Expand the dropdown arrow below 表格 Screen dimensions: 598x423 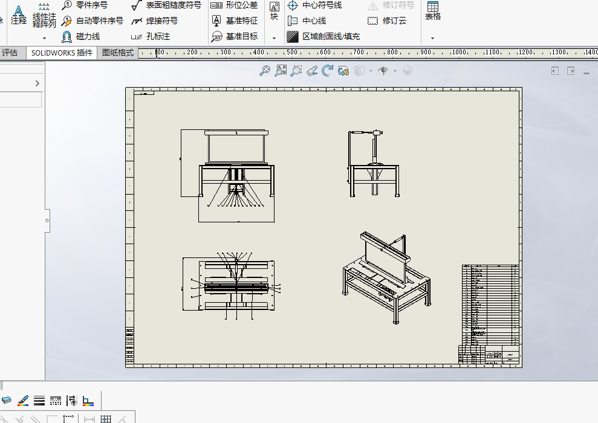[432, 38]
